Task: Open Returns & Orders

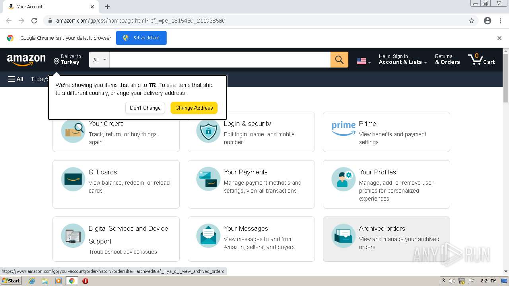Action: 447,59
